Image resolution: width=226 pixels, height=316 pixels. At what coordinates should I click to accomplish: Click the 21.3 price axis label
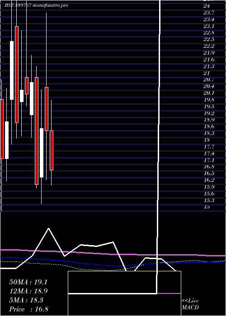209,66
